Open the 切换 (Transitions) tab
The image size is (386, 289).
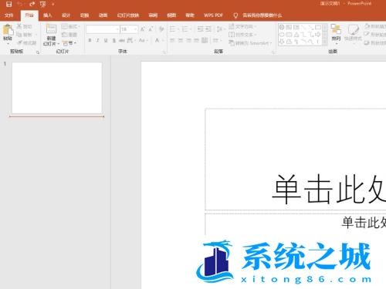click(x=84, y=15)
